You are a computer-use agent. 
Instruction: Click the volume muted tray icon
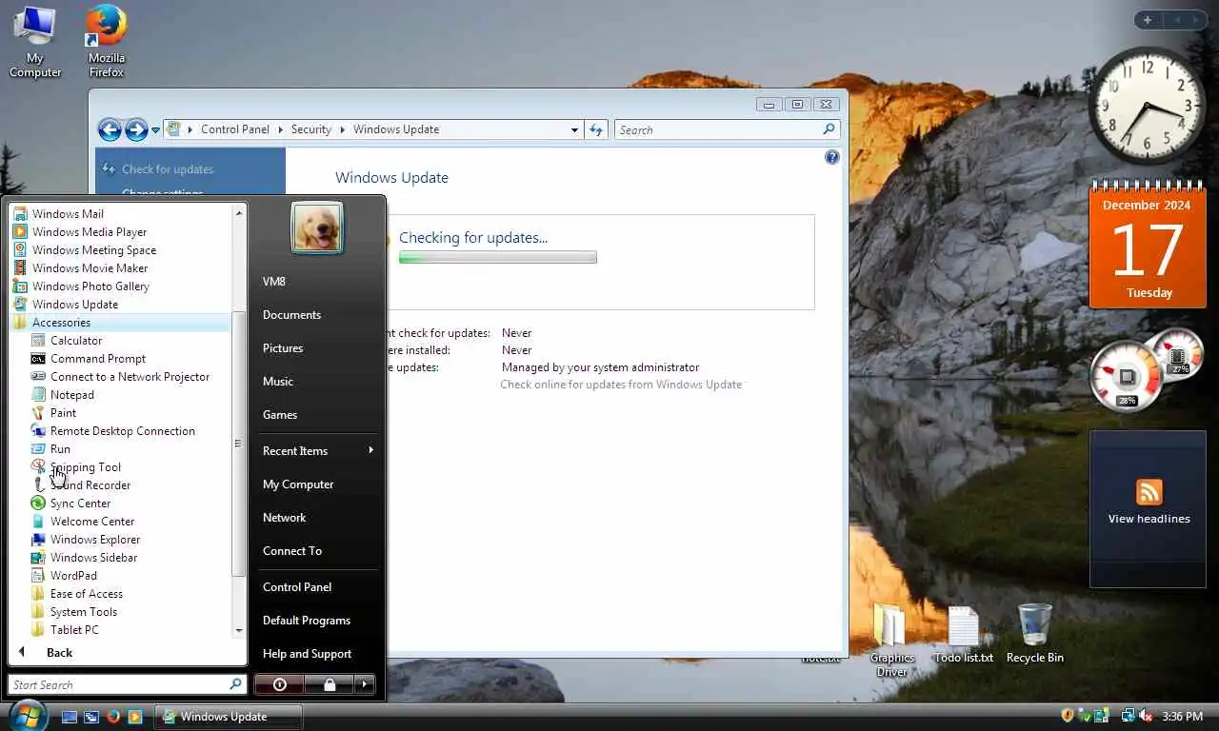coord(1146,716)
